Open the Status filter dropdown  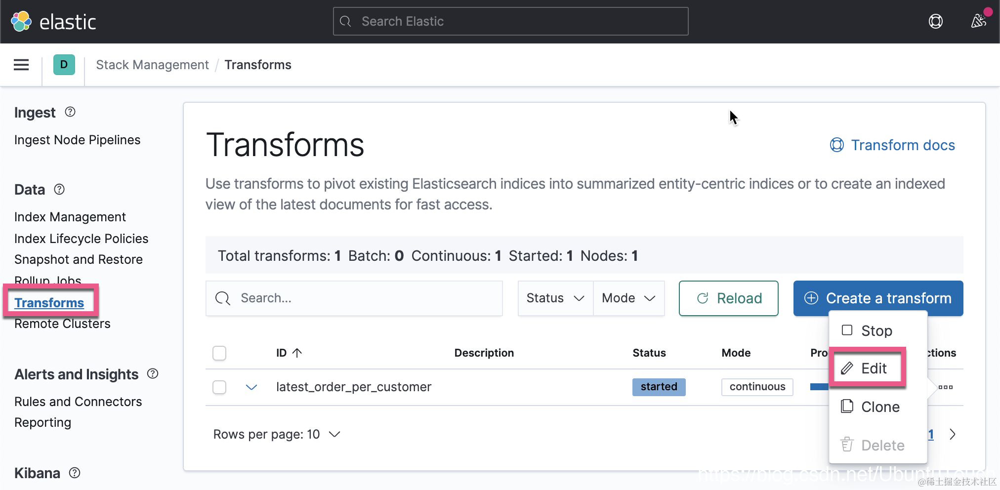(x=555, y=298)
